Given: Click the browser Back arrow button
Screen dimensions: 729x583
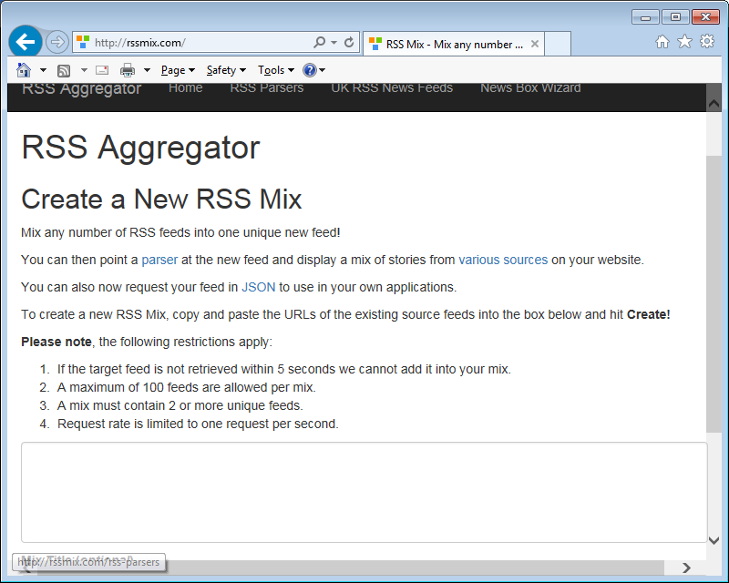Looking at the screenshot, I should coord(26,42).
